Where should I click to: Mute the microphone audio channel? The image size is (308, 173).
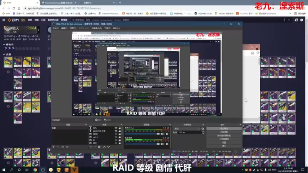coord(162,134)
